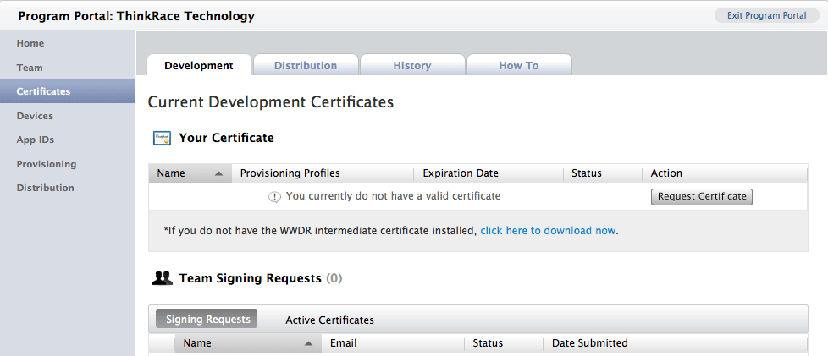This screenshot has width=828, height=356.
Task: Select the Development tab
Action: coord(199,65)
